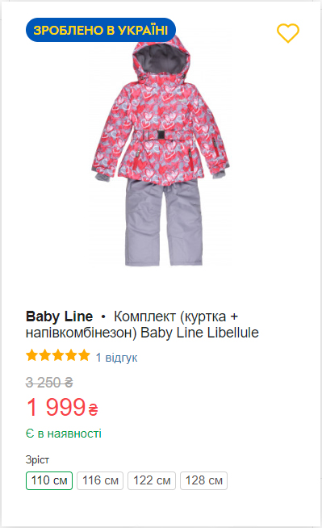Select the 116 см size option
This screenshot has width=322, height=528.
coord(100,480)
